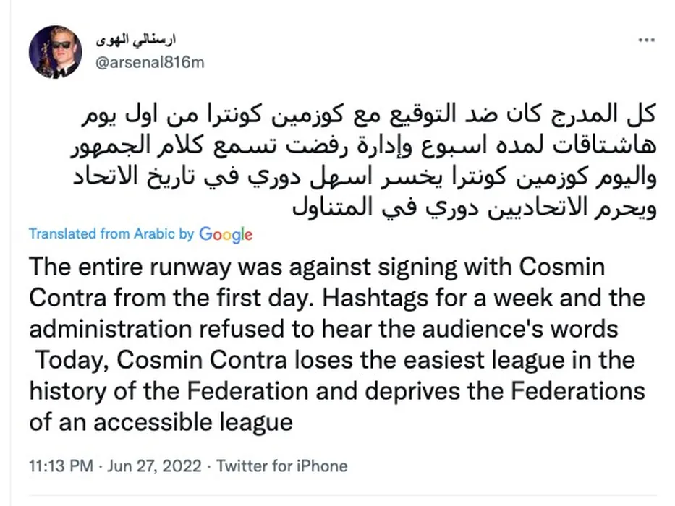
Task: Open the display name ارسنالي الهوى profile
Action: click(137, 38)
